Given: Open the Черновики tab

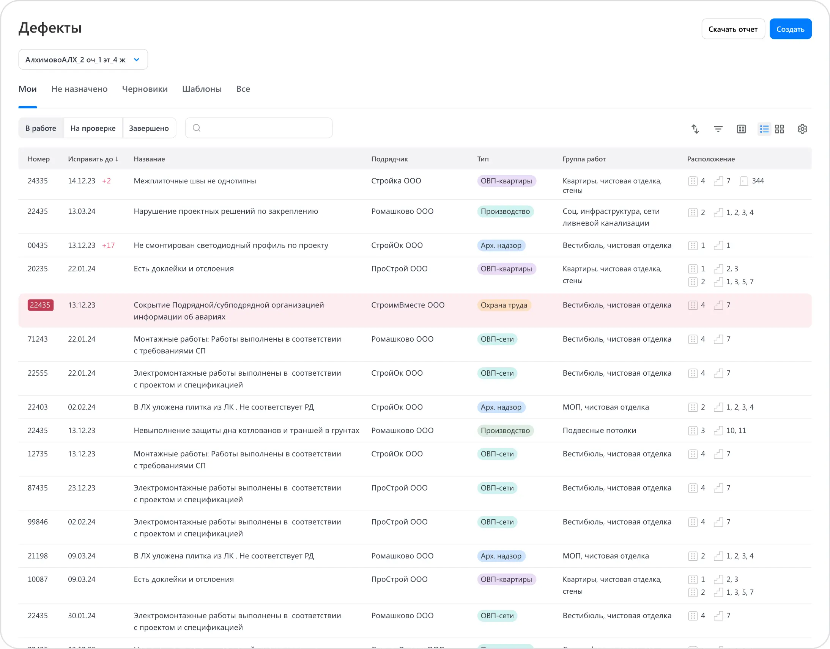Looking at the screenshot, I should [x=145, y=89].
